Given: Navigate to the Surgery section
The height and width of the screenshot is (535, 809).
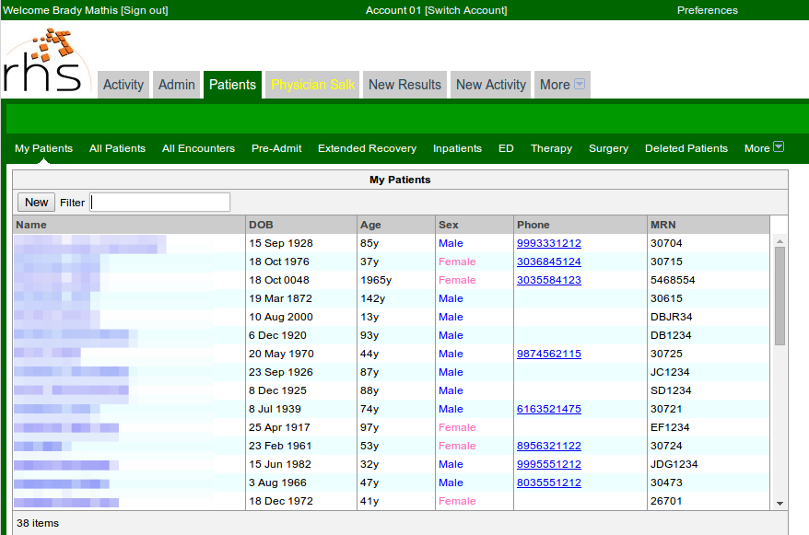Looking at the screenshot, I should pos(608,148).
